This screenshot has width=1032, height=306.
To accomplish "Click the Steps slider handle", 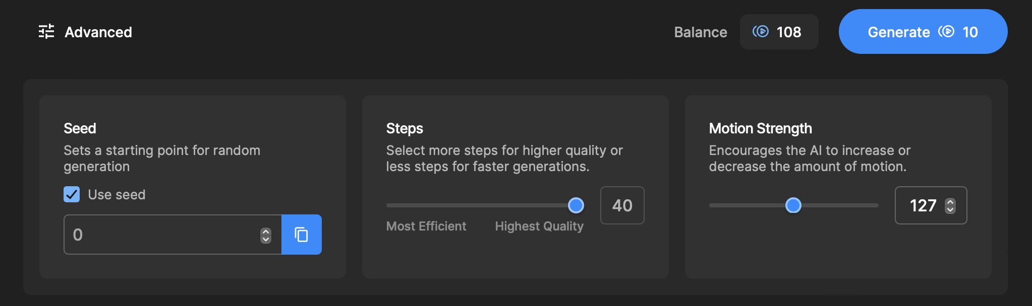I will pos(576,205).
